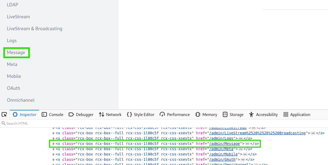Click the Inspector tab icon

[x=15, y=114]
